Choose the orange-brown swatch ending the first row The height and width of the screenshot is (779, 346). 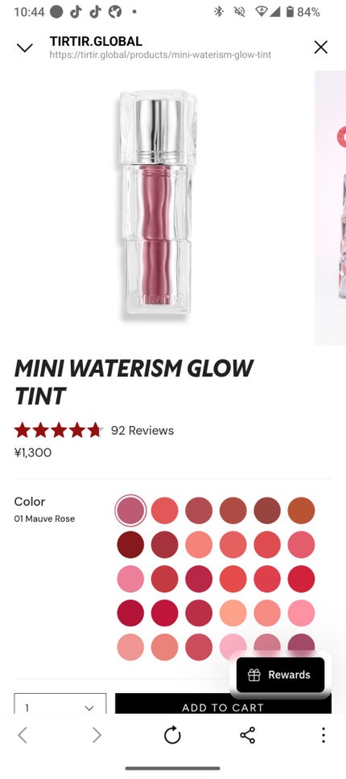coord(301,510)
